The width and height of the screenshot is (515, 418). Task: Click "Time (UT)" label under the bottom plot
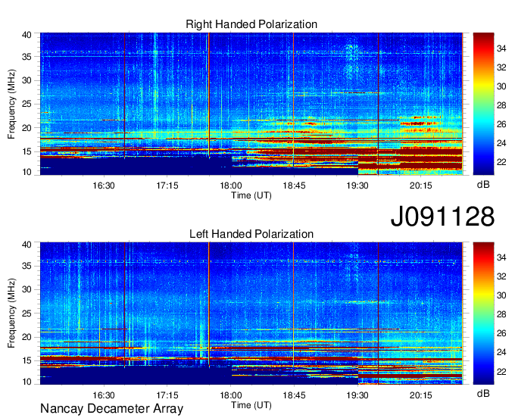tap(251, 405)
